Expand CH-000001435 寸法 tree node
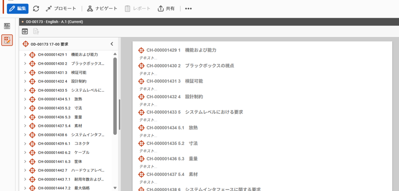The image size is (399, 191). click(x=25, y=108)
